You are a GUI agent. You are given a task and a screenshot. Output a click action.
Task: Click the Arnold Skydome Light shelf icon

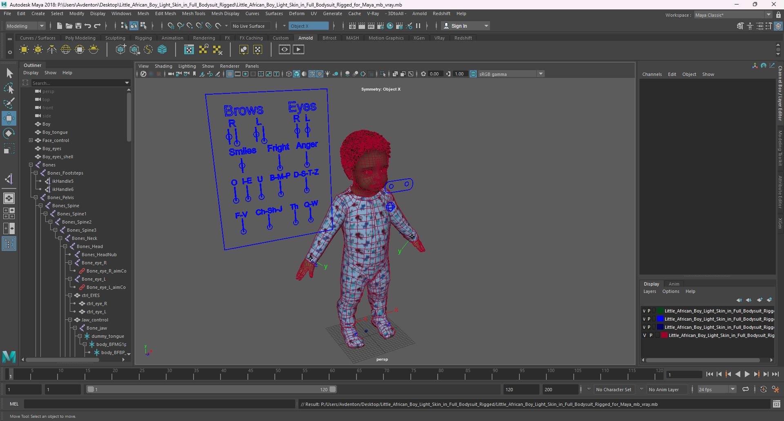point(66,50)
